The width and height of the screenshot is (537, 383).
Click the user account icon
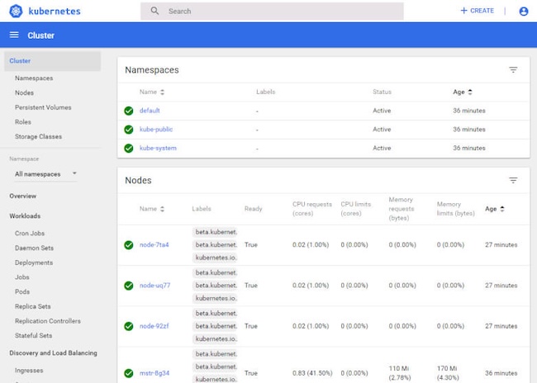click(x=523, y=12)
